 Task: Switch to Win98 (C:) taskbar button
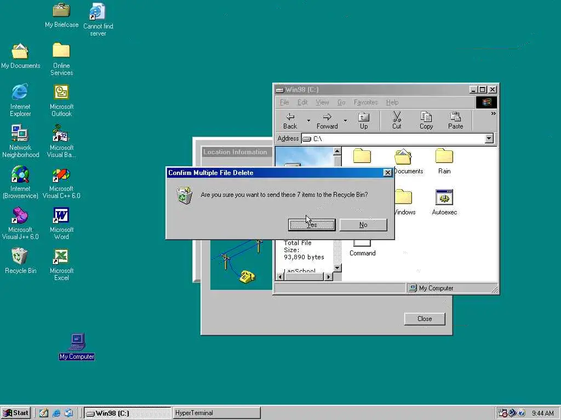pos(127,413)
